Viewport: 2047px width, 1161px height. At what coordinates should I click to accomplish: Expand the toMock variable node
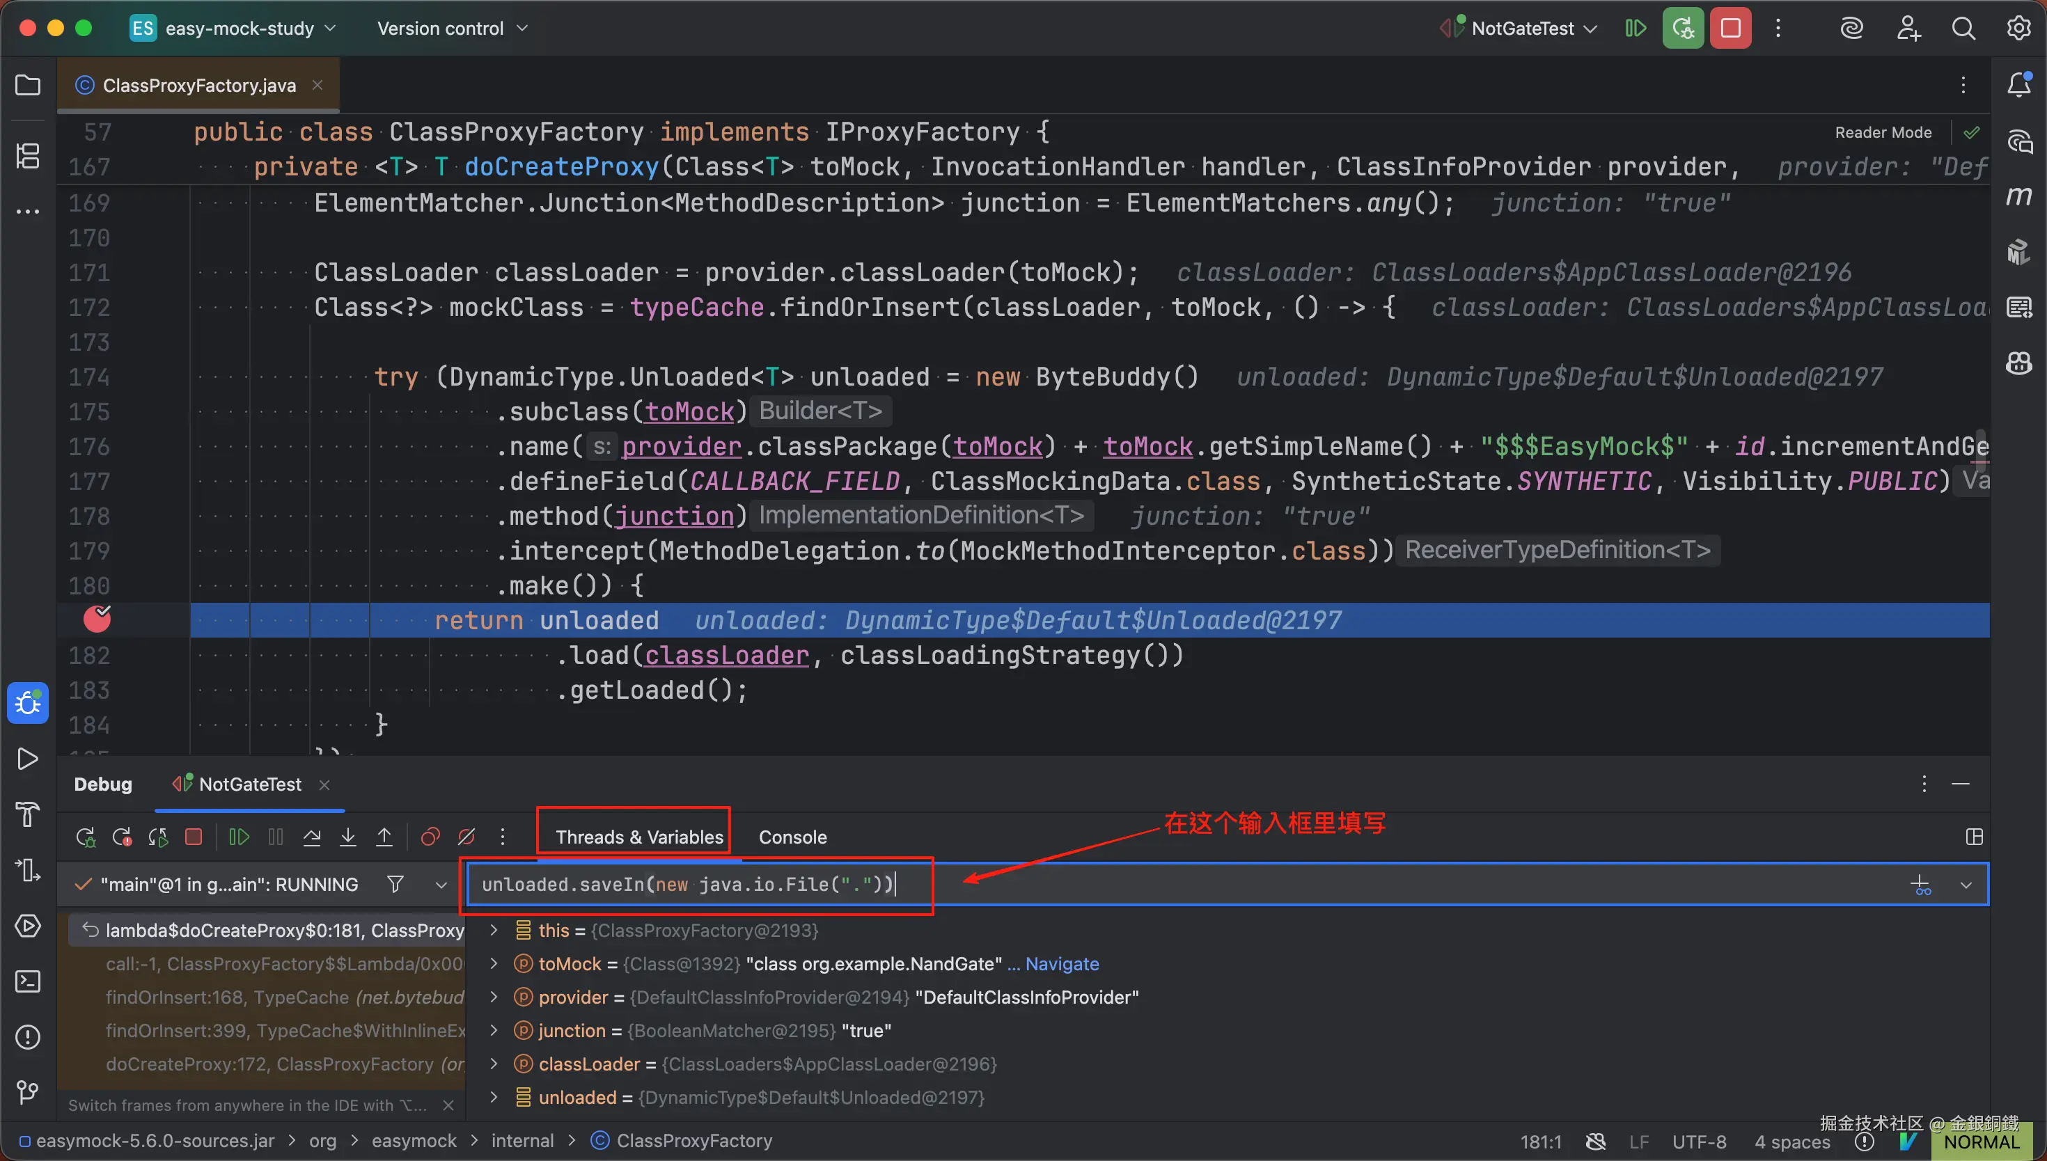[494, 963]
